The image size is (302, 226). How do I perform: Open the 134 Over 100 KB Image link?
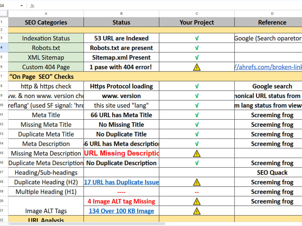click(x=121, y=211)
